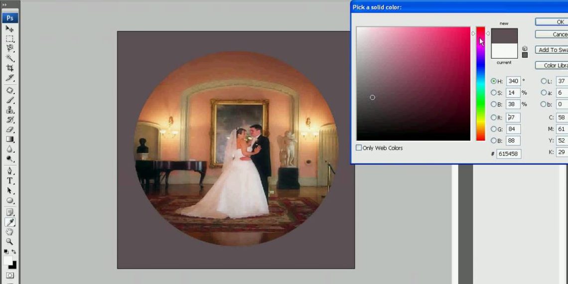This screenshot has height=284, width=568.
Task: Select the Slice tool
Action: pyautogui.click(x=10, y=78)
